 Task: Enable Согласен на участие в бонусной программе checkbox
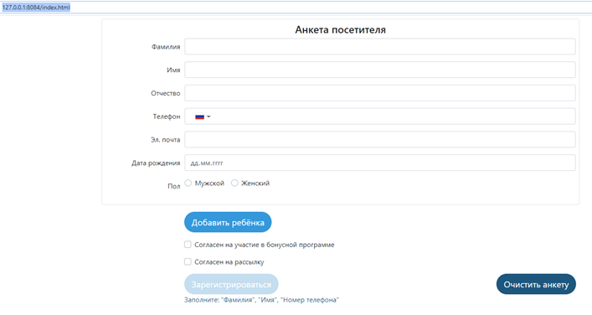tap(188, 245)
